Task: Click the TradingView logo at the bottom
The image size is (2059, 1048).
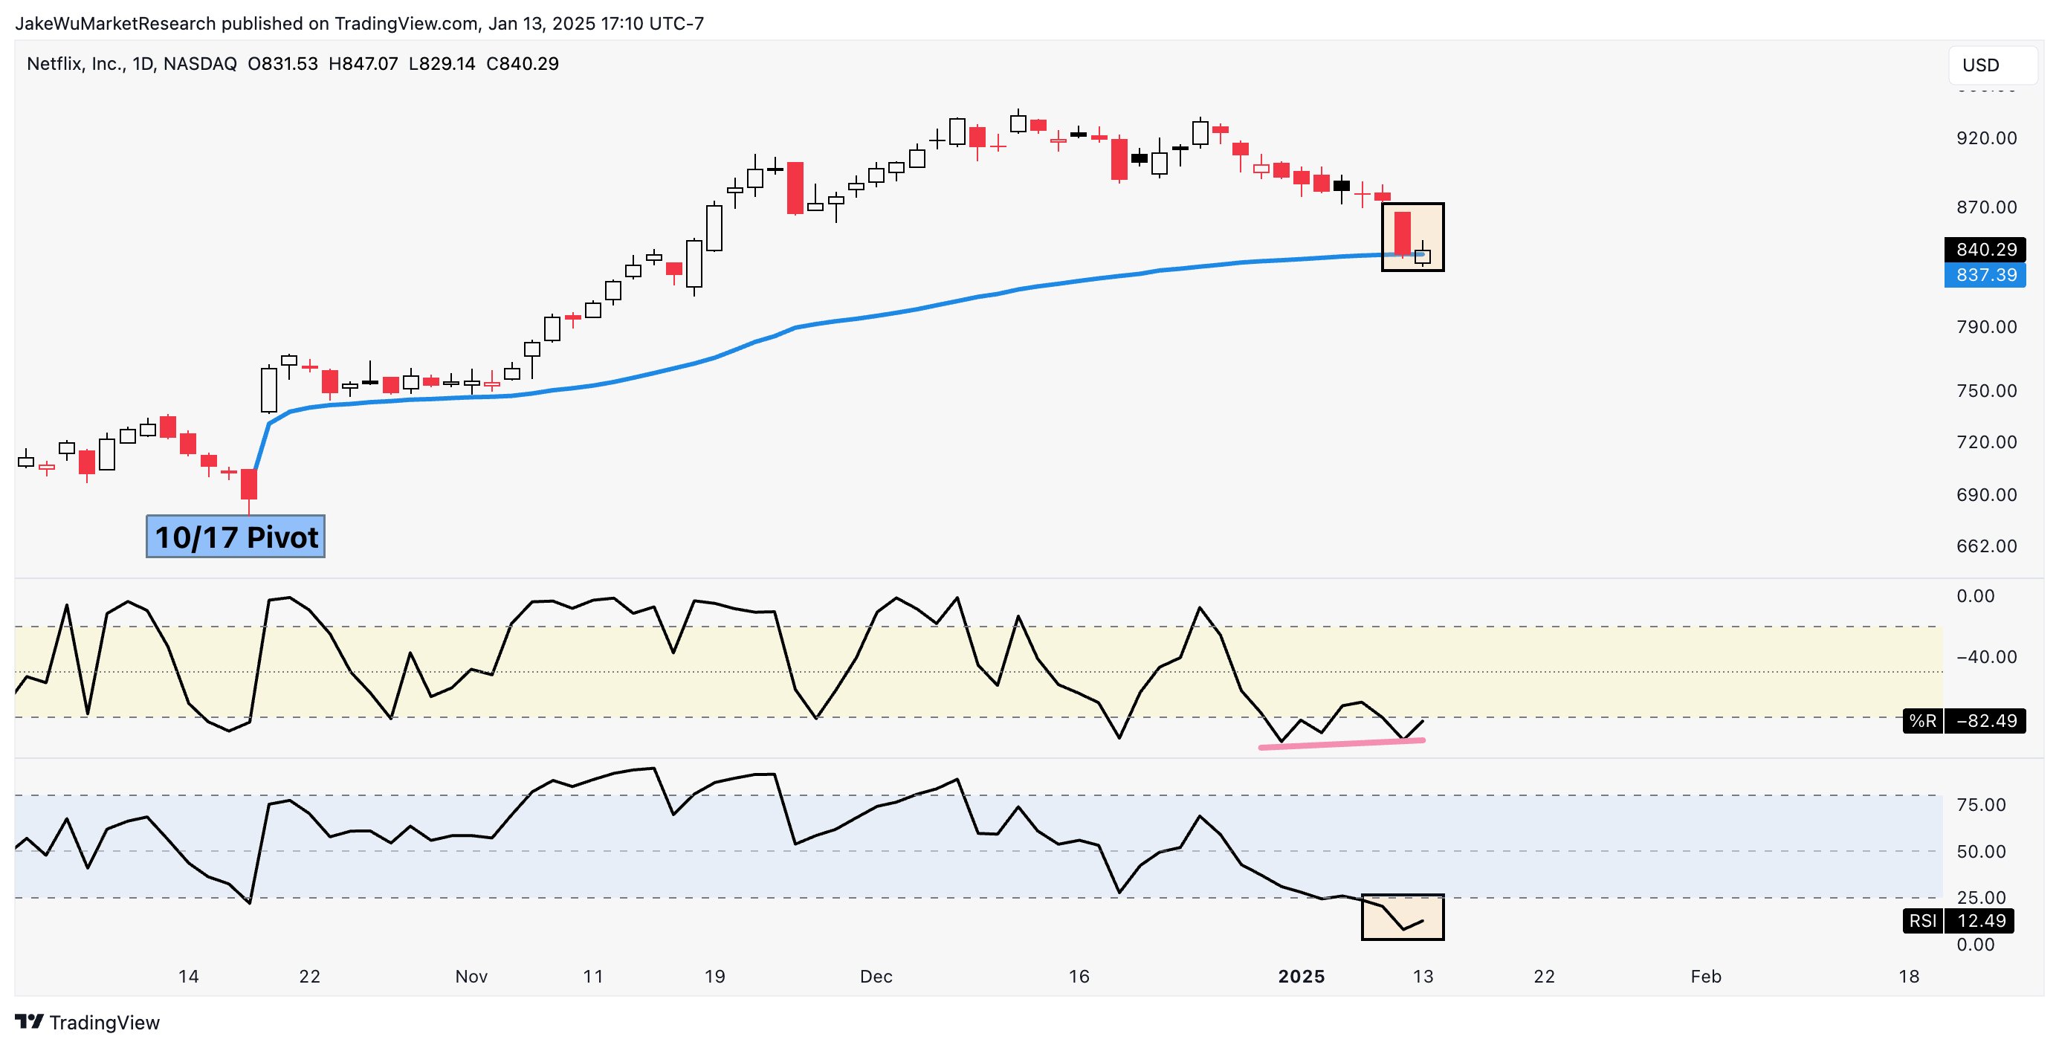Action: pyautogui.click(x=88, y=1023)
